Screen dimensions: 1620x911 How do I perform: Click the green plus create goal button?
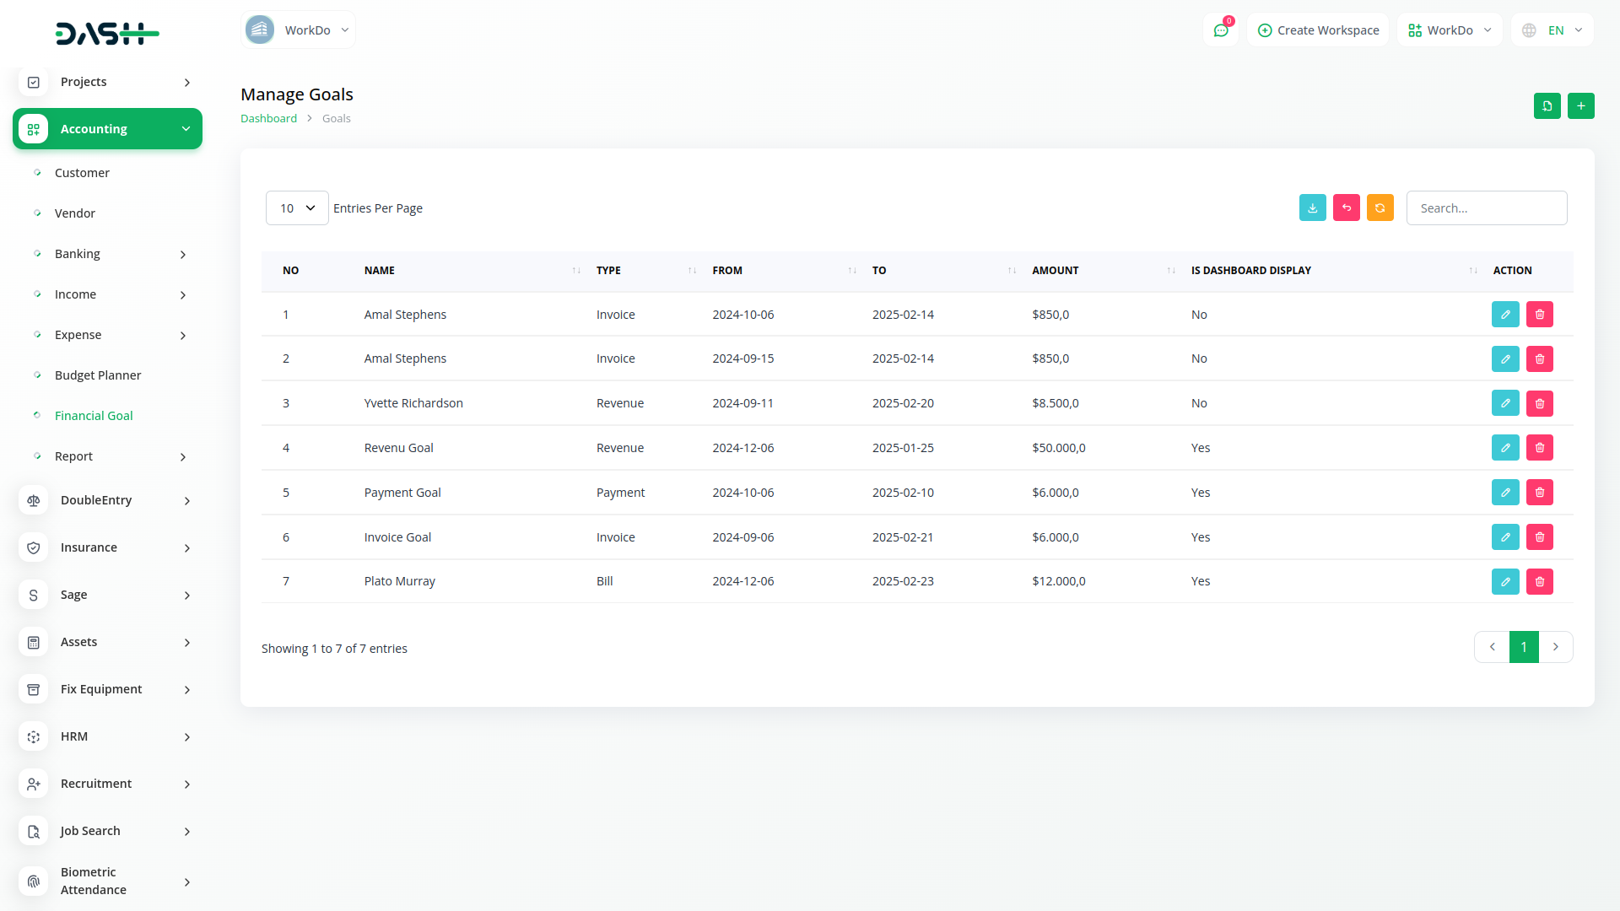1580,105
